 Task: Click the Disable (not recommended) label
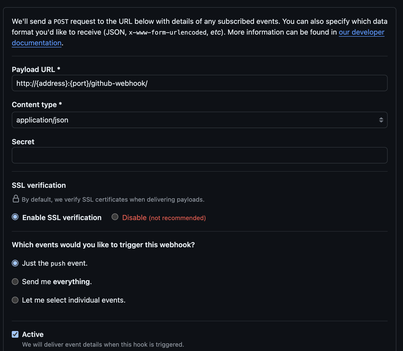point(164,218)
